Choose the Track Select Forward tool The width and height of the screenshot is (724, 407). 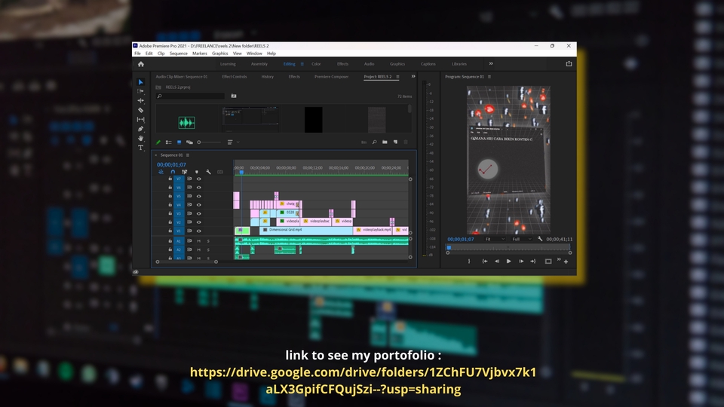pyautogui.click(x=141, y=91)
